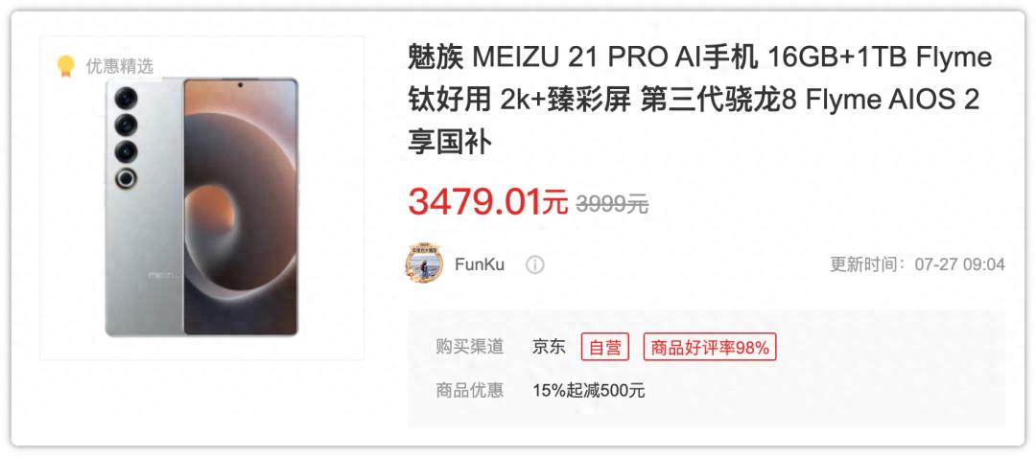Viewport: 1036px width, 457px height.
Task: Click the 购买渠道 label
Action: click(469, 347)
